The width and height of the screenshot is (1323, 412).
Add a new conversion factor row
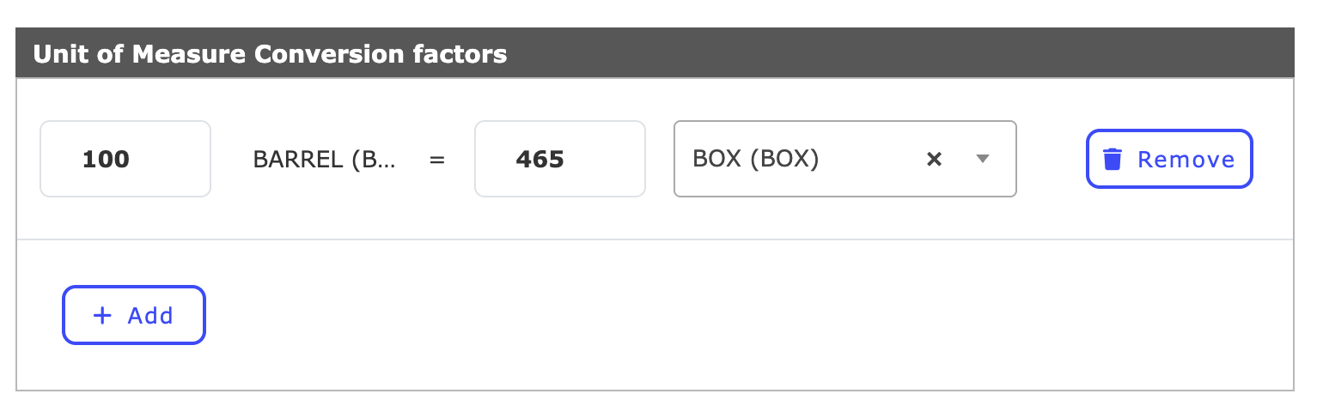(x=134, y=315)
